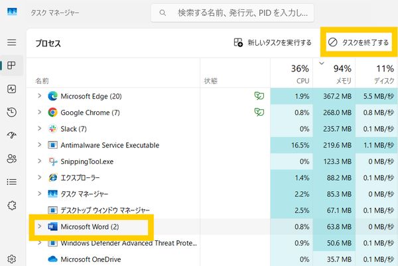This screenshot has width=398, height=266.
Task: Select the Slack (7) row name
Action: 74,129
